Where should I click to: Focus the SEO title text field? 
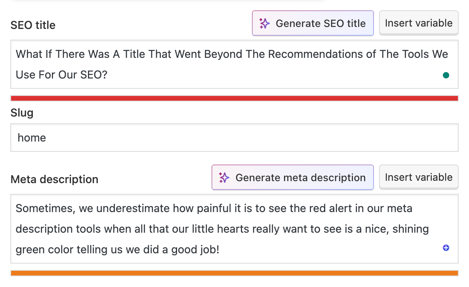[234, 64]
